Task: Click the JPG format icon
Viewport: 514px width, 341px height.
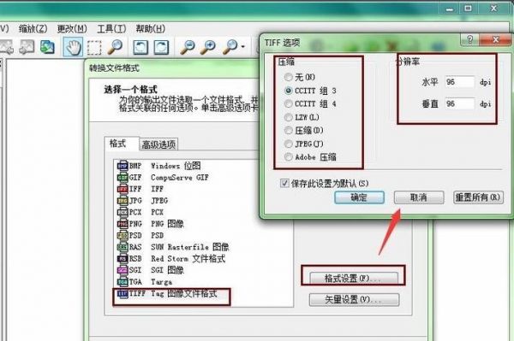Action: [123, 201]
